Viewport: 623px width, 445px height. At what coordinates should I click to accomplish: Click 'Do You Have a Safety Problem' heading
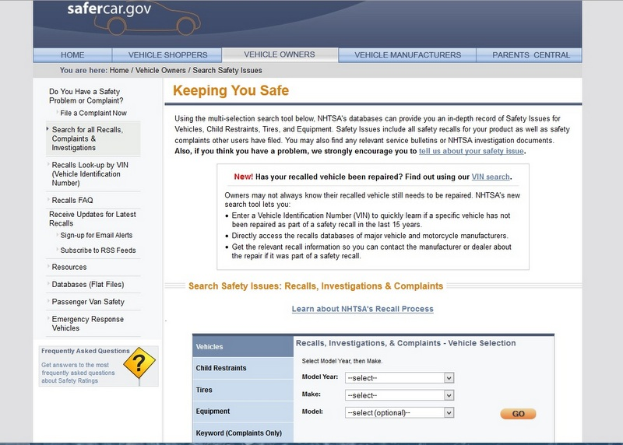pyautogui.click(x=86, y=96)
